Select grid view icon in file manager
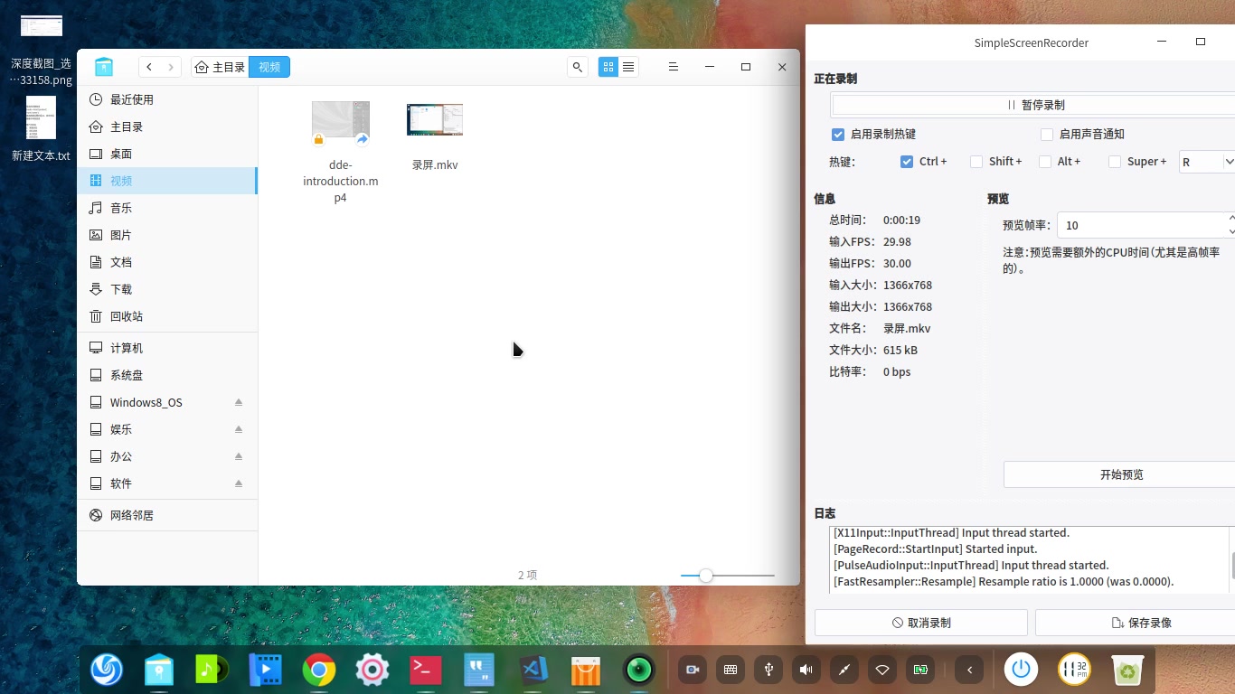This screenshot has height=694, width=1235. (x=608, y=67)
